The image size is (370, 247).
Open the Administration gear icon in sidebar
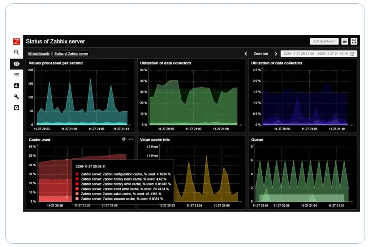click(17, 108)
